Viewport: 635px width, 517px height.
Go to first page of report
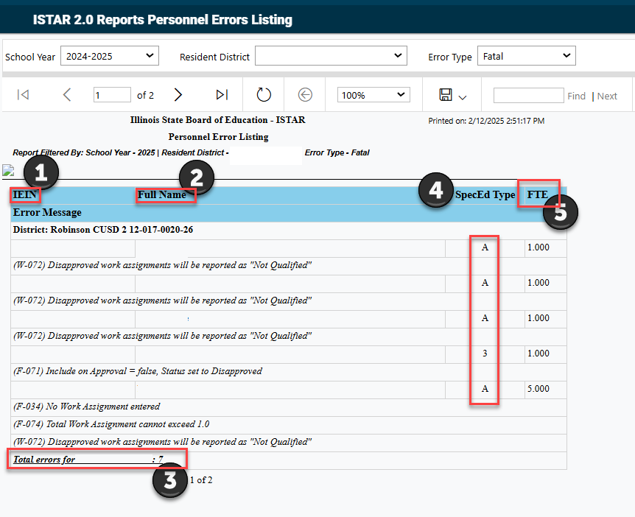tap(23, 95)
